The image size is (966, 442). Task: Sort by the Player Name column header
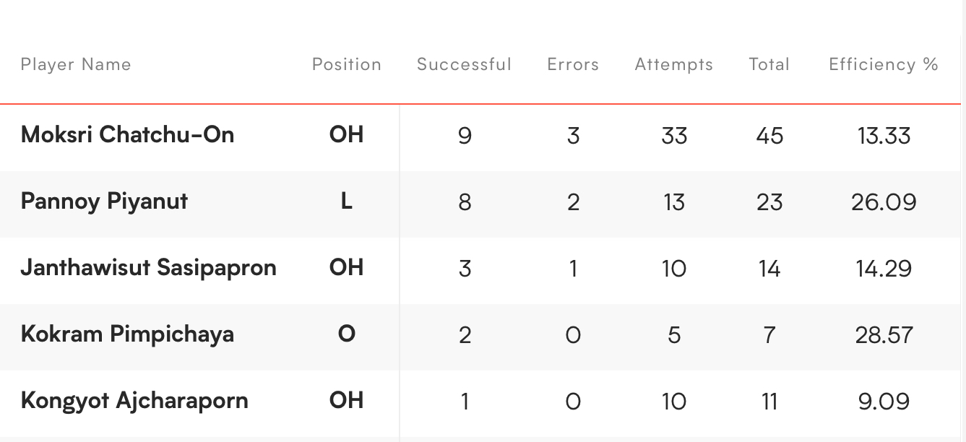(x=76, y=64)
